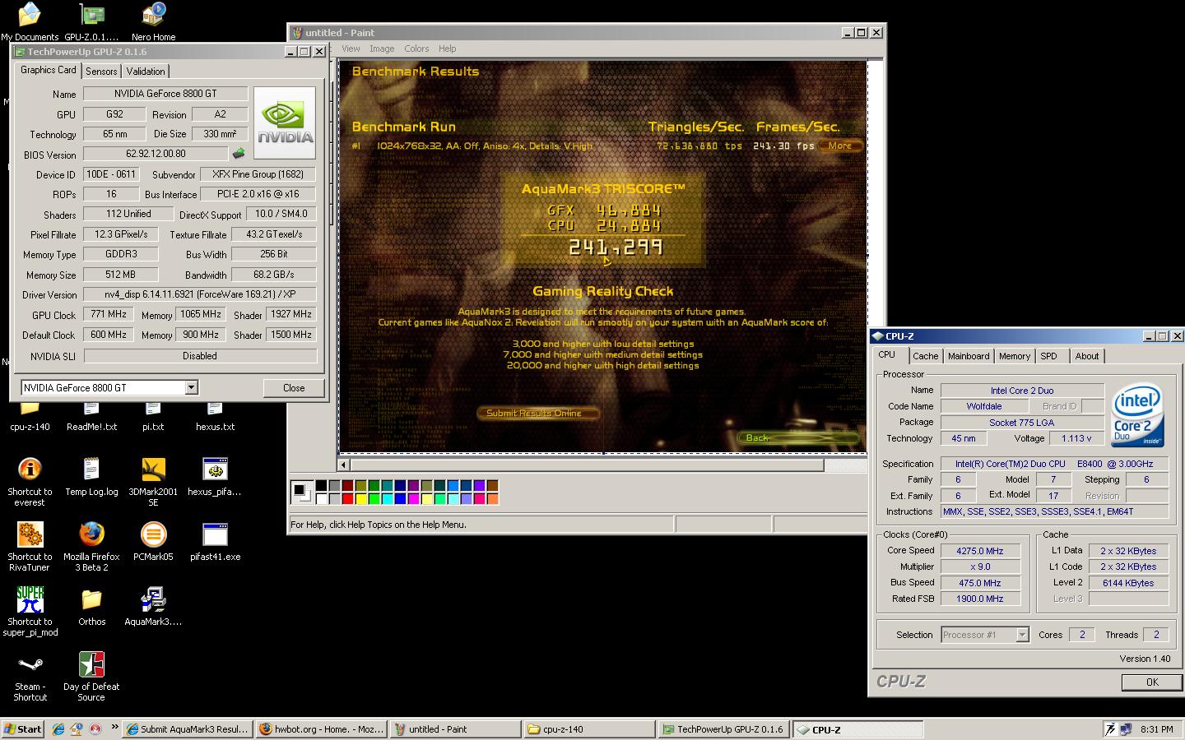Viewport: 1185px width, 740px height.
Task: Open the Processor #1 selection dropdown
Action: coord(1022,635)
